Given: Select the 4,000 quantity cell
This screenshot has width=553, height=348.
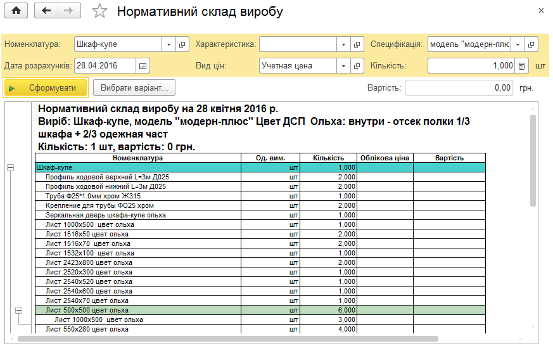Looking at the screenshot, I should tap(328, 329).
